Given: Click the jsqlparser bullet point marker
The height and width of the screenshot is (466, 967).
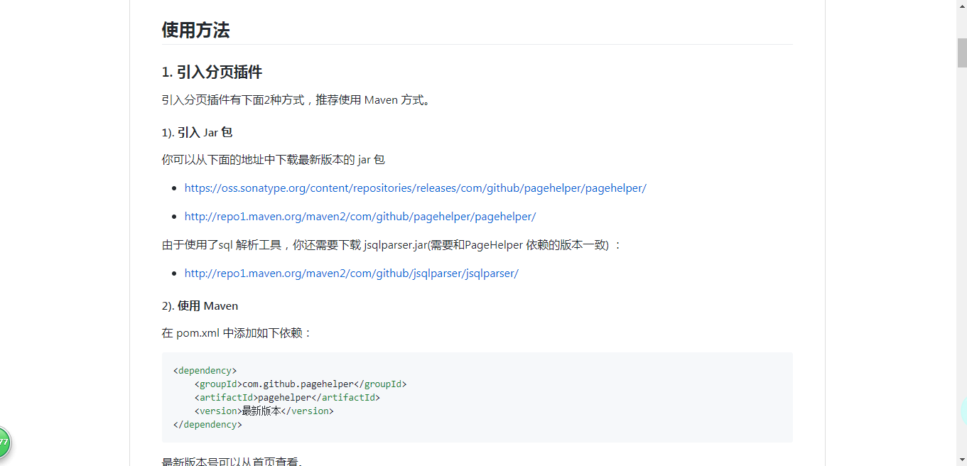Looking at the screenshot, I should point(174,273).
